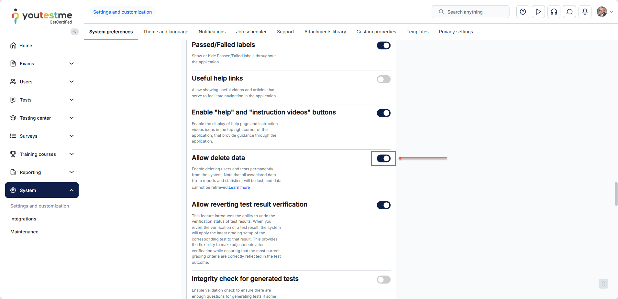Open the user avatar dropdown
This screenshot has width=618, height=299.
point(604,12)
